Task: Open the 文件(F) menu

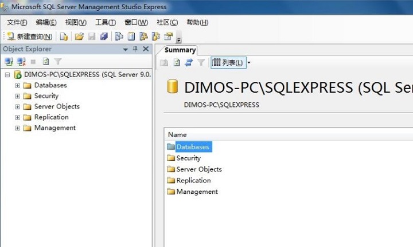Action: (17, 22)
